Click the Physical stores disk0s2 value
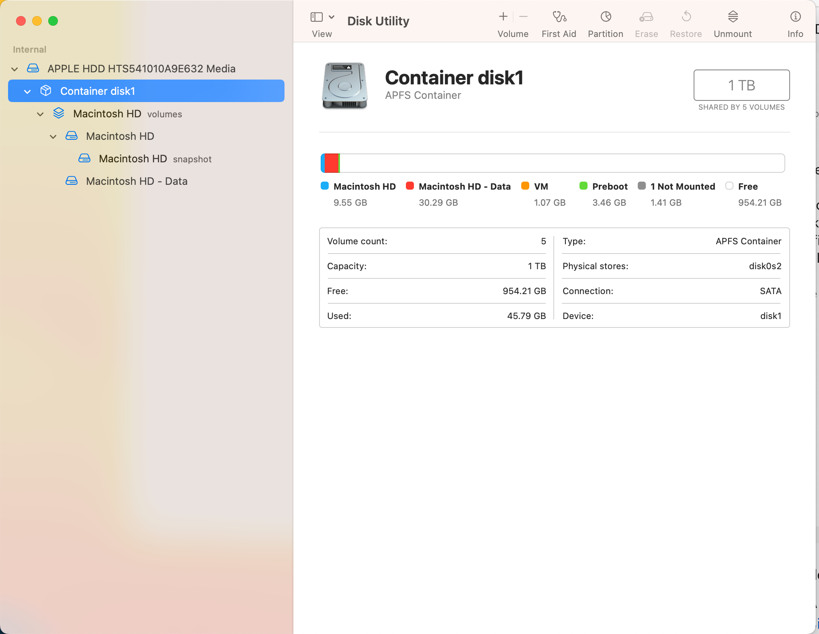The image size is (819, 634). (765, 266)
